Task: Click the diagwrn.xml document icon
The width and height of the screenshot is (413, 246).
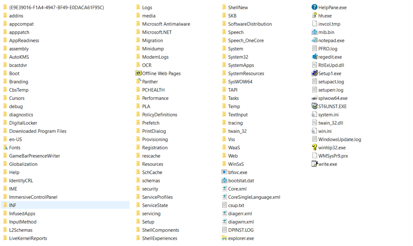Action: [x=224, y=221]
